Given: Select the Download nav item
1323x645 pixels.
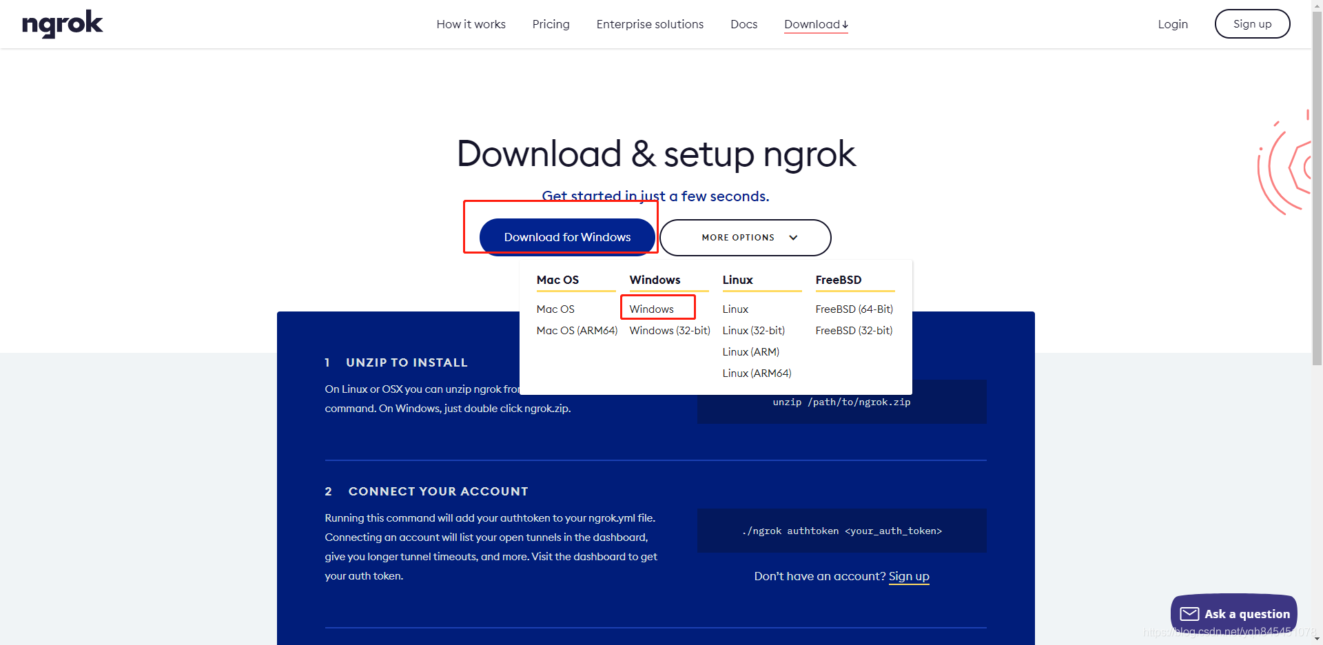Looking at the screenshot, I should click(816, 24).
